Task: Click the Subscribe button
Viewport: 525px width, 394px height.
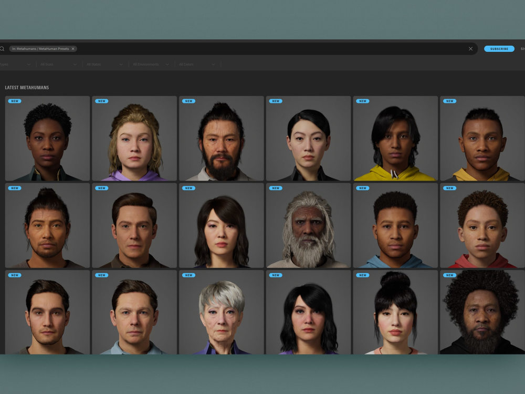Action: (x=499, y=49)
